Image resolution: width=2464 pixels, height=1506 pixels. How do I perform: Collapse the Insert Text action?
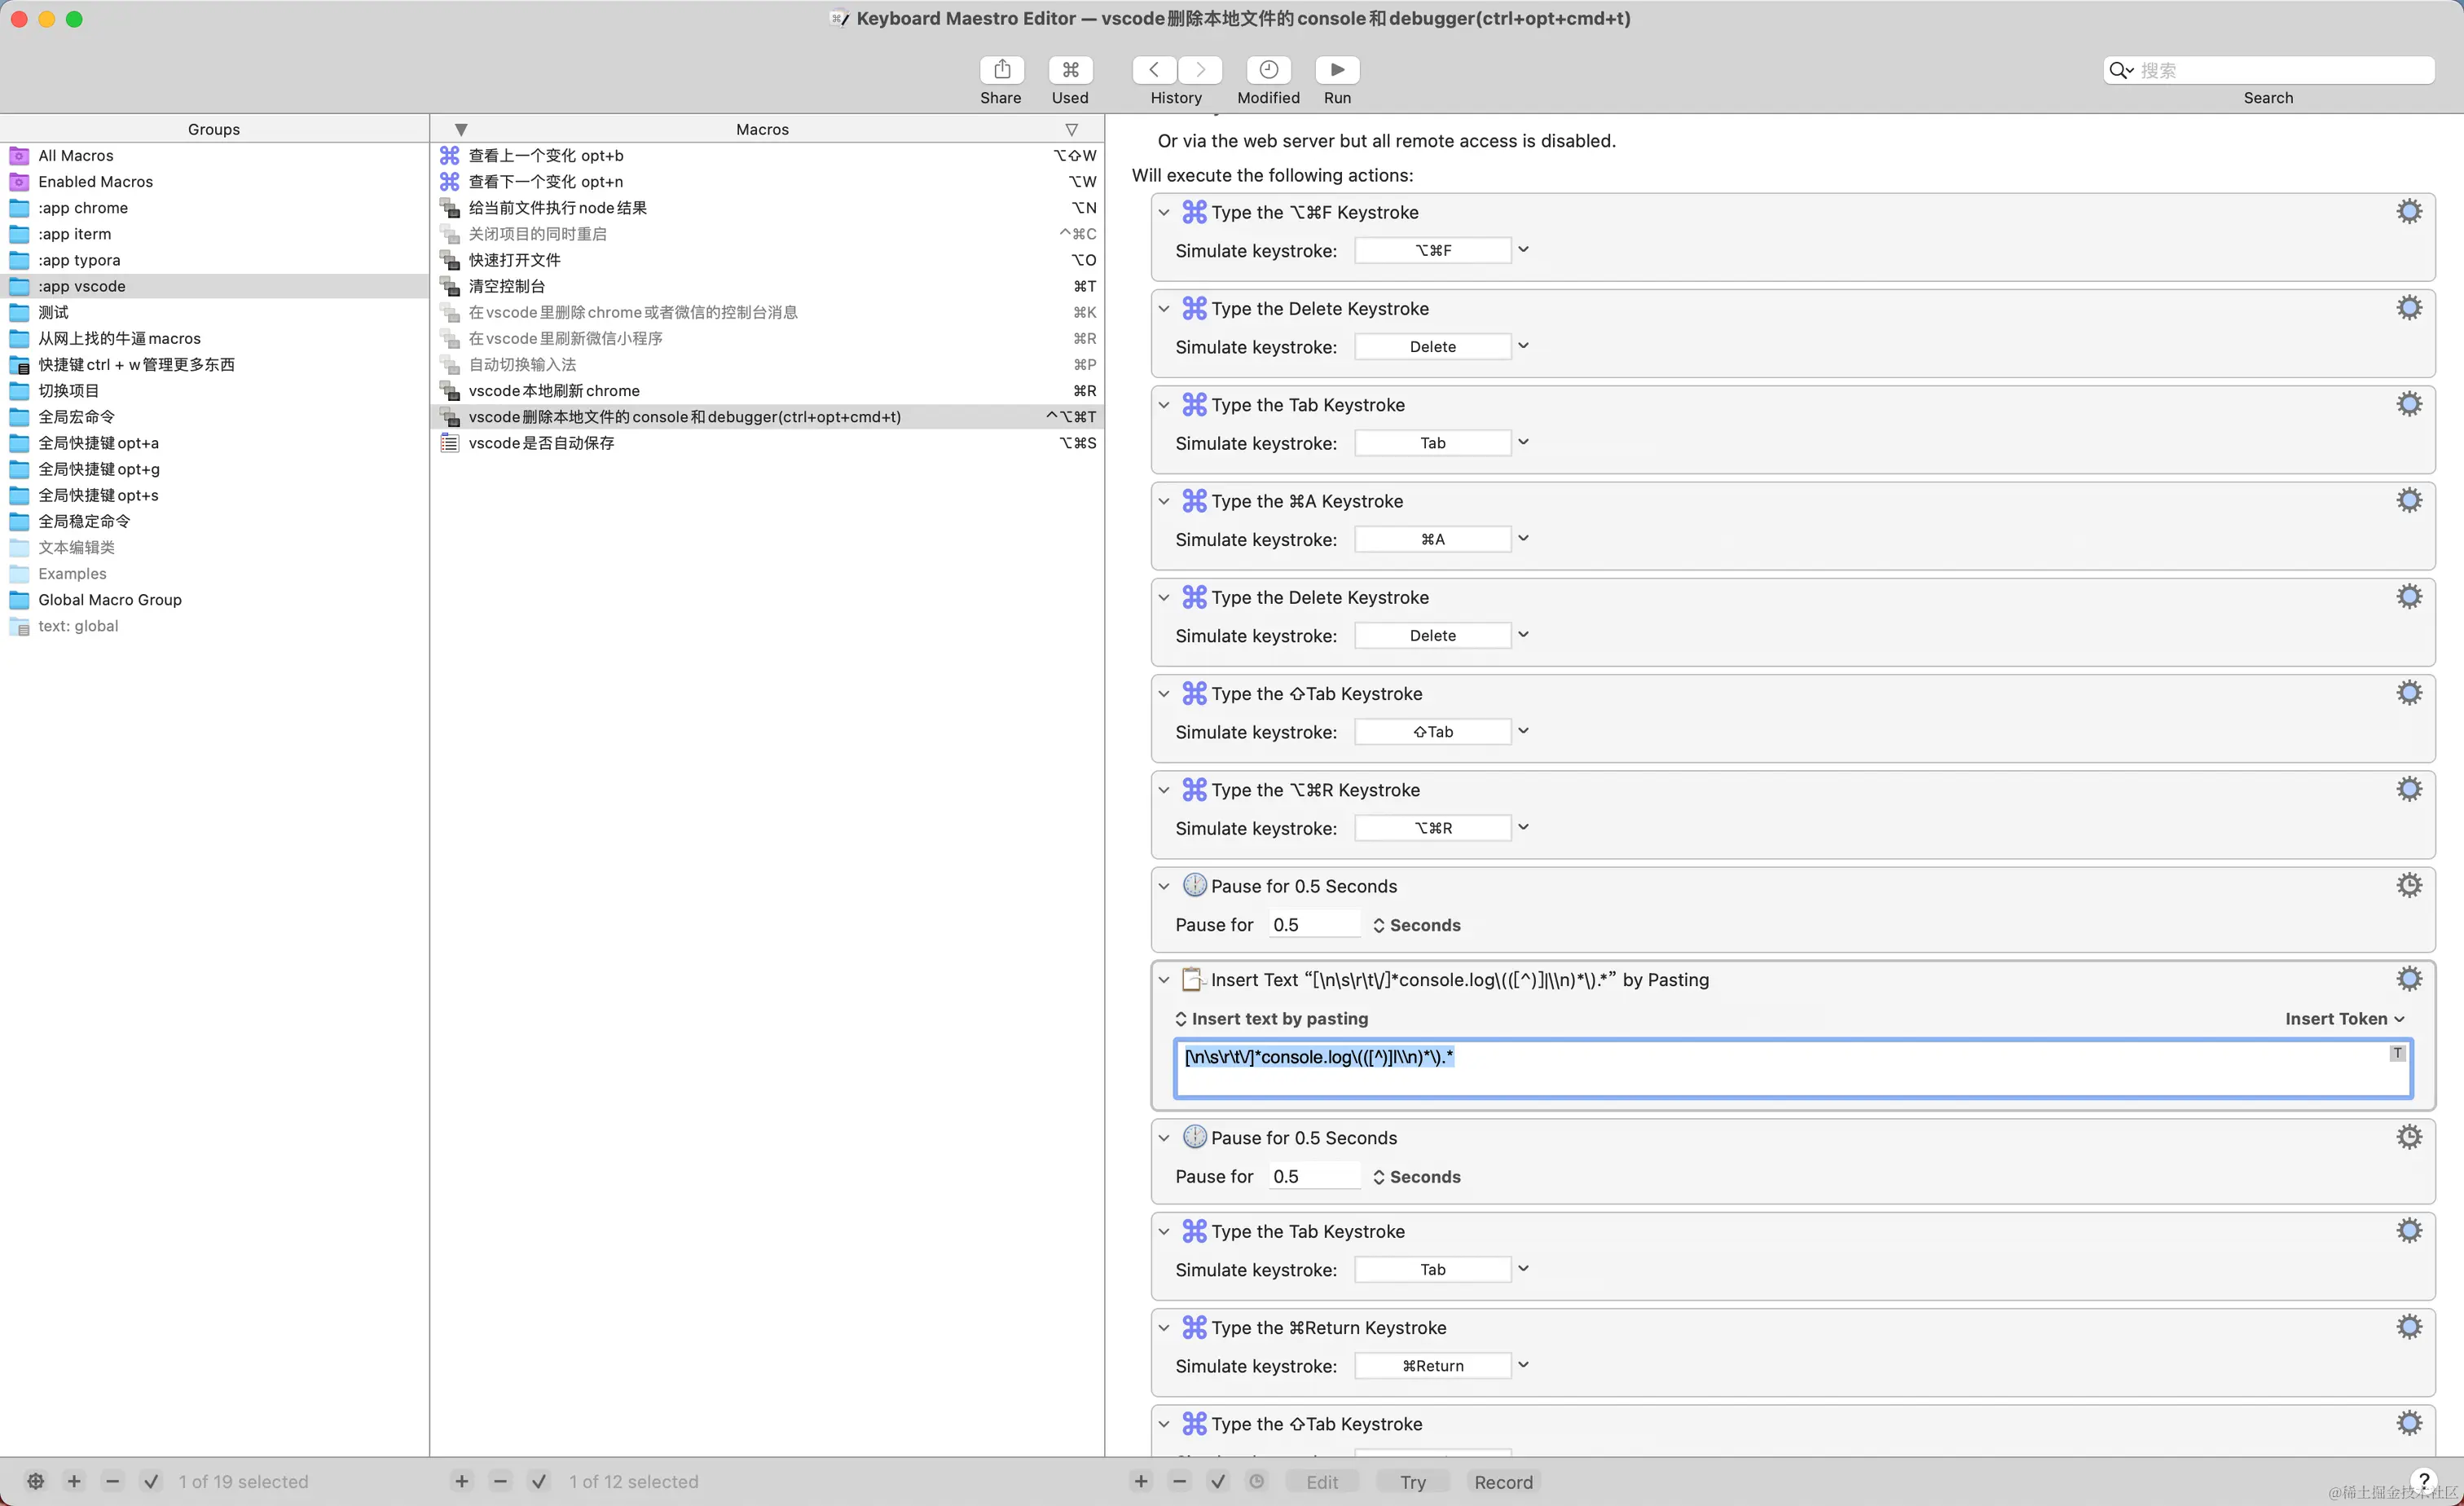pyautogui.click(x=1164, y=980)
